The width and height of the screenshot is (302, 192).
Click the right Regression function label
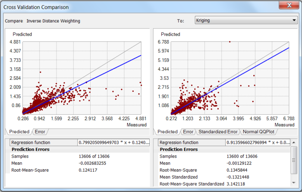point(179,142)
